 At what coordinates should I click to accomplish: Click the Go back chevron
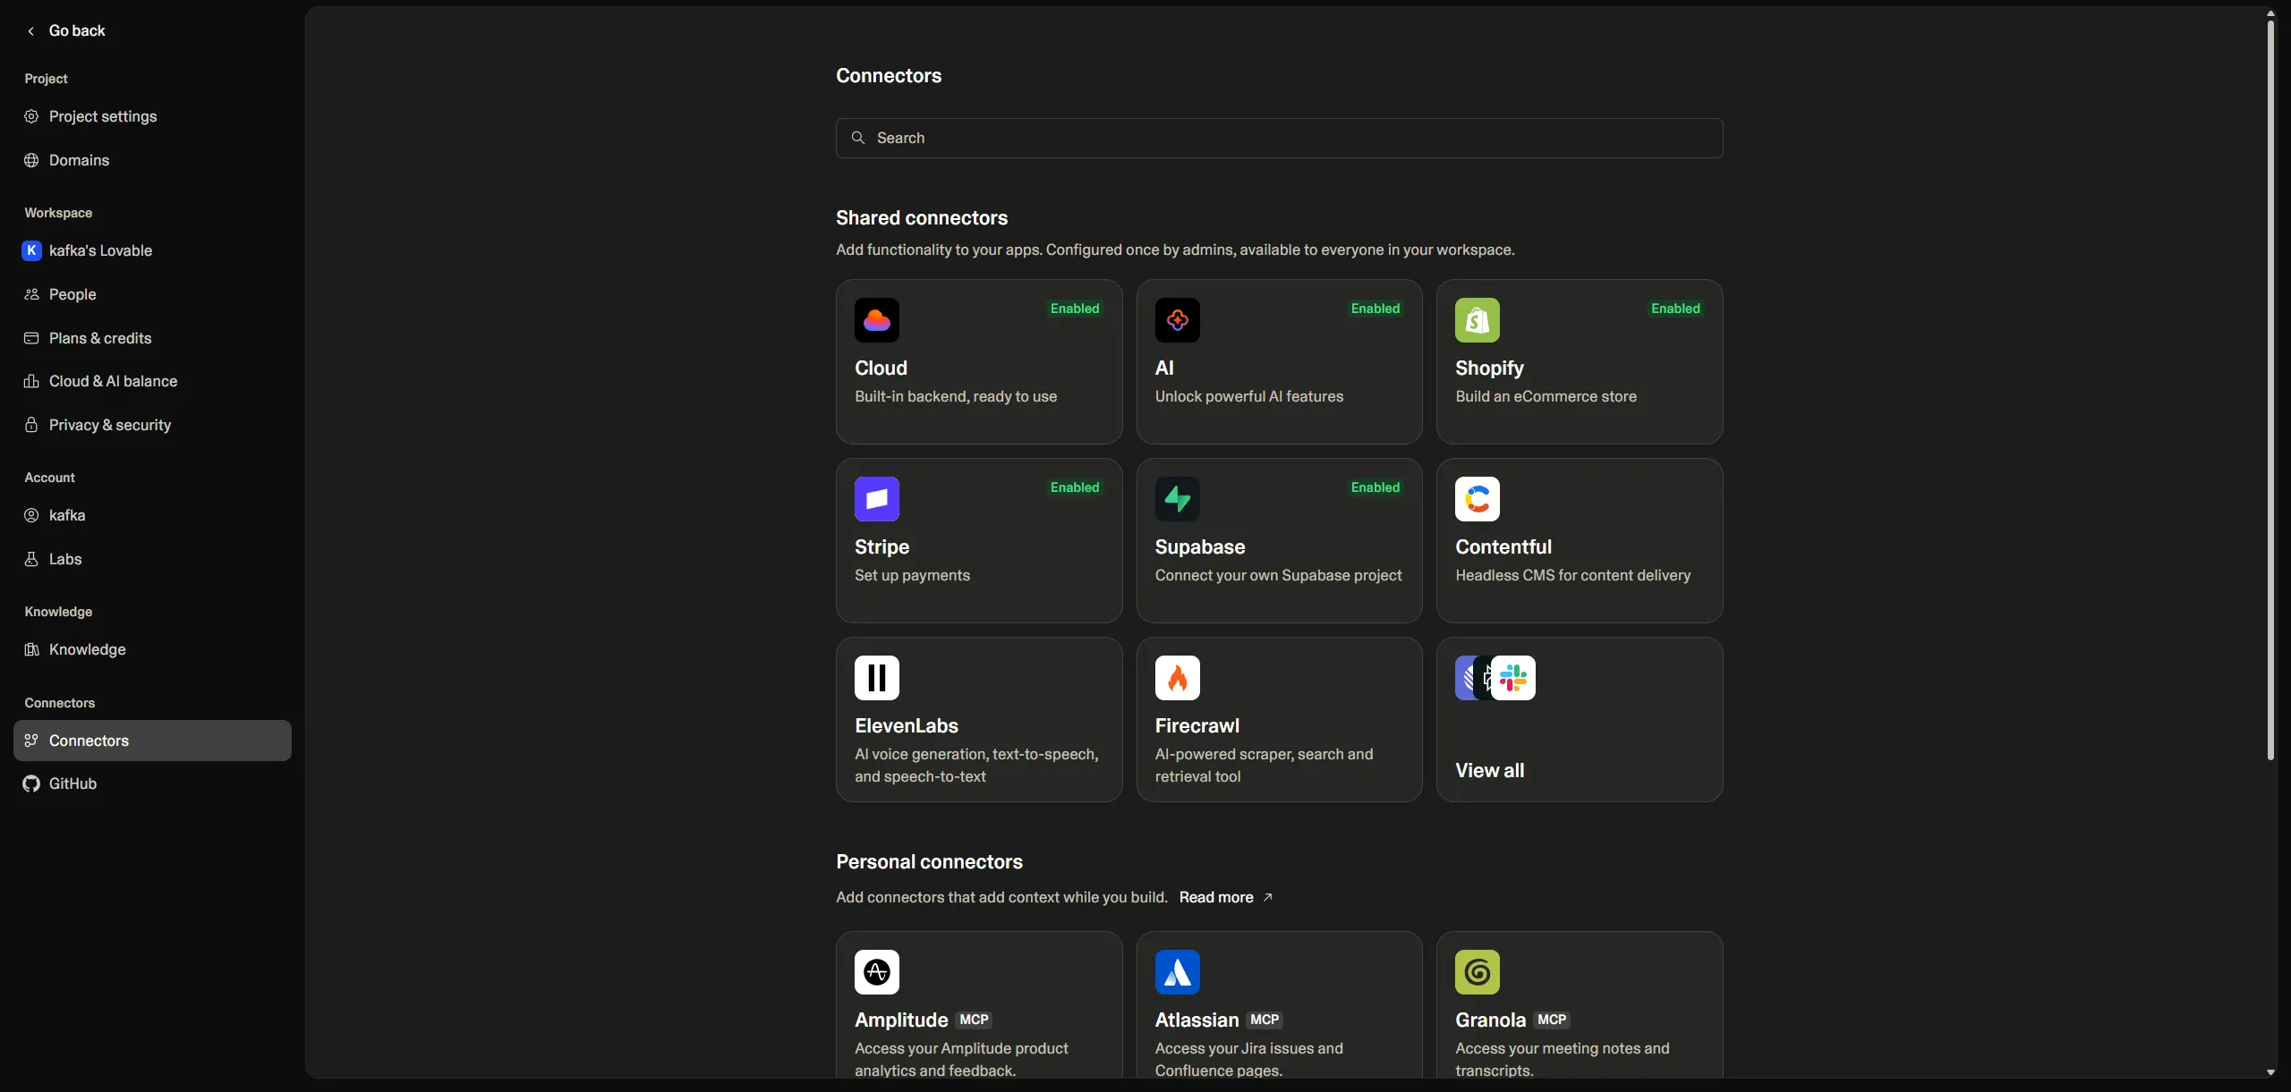[31, 30]
